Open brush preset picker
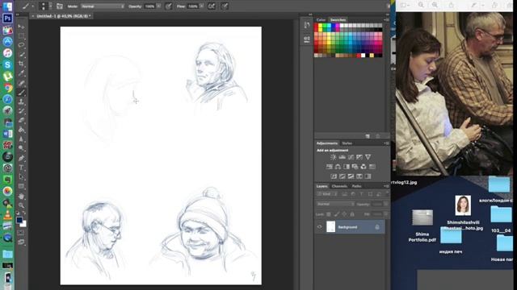 [x=45, y=6]
